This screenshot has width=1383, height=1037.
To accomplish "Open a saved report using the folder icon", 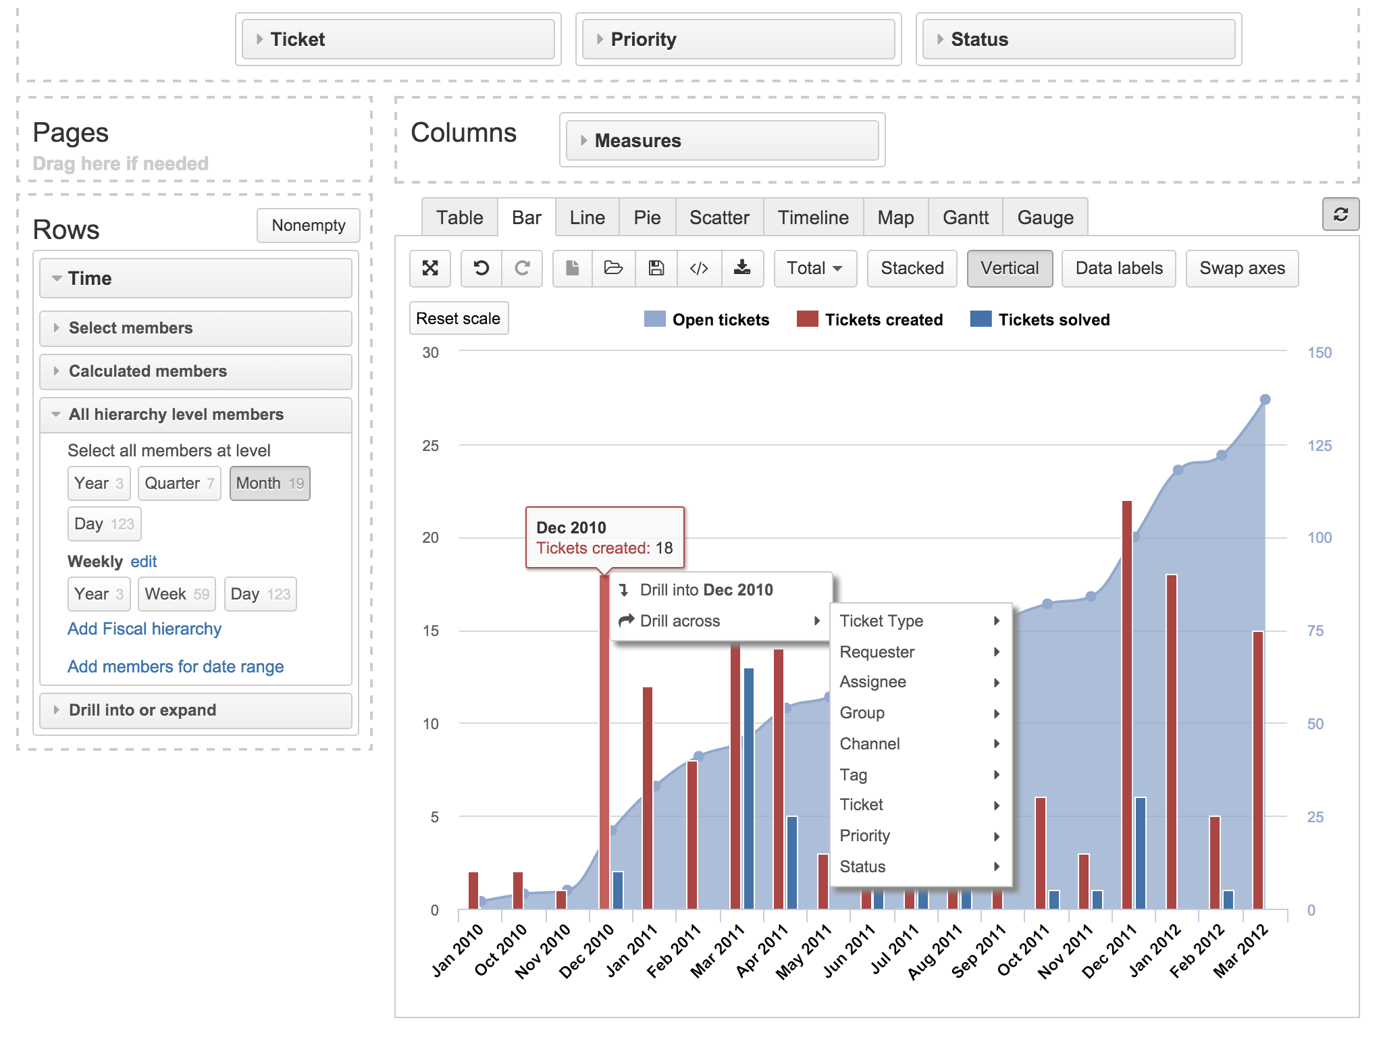I will pos(613,268).
